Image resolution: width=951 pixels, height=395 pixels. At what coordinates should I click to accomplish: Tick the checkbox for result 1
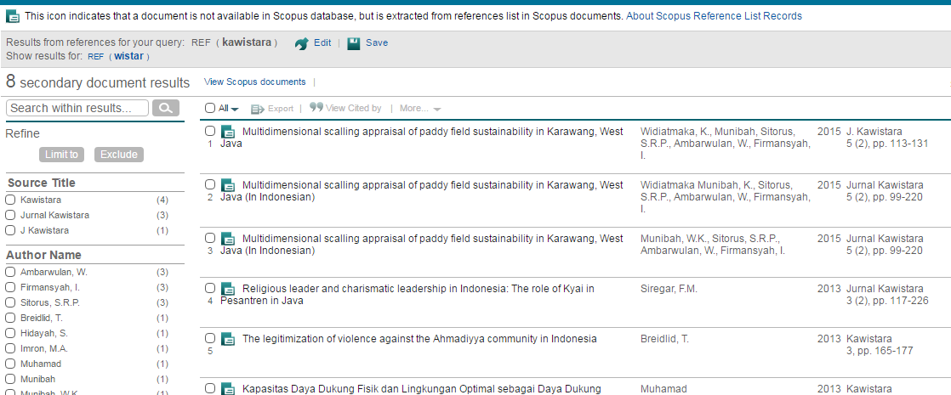pos(210,132)
